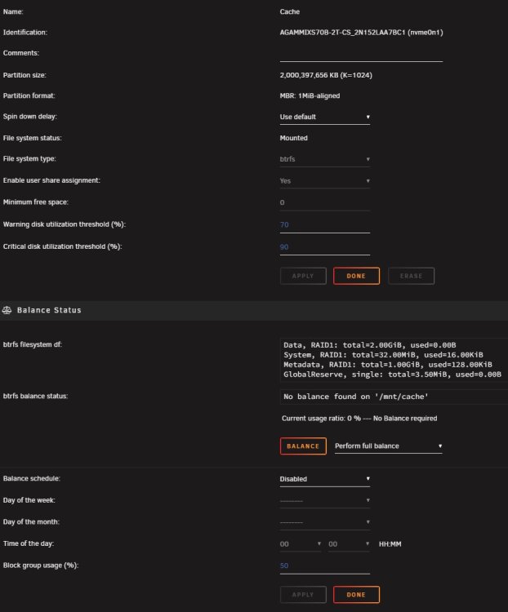The width and height of the screenshot is (508, 612).
Task: Click the Comments input field
Action: pyautogui.click(x=361, y=54)
